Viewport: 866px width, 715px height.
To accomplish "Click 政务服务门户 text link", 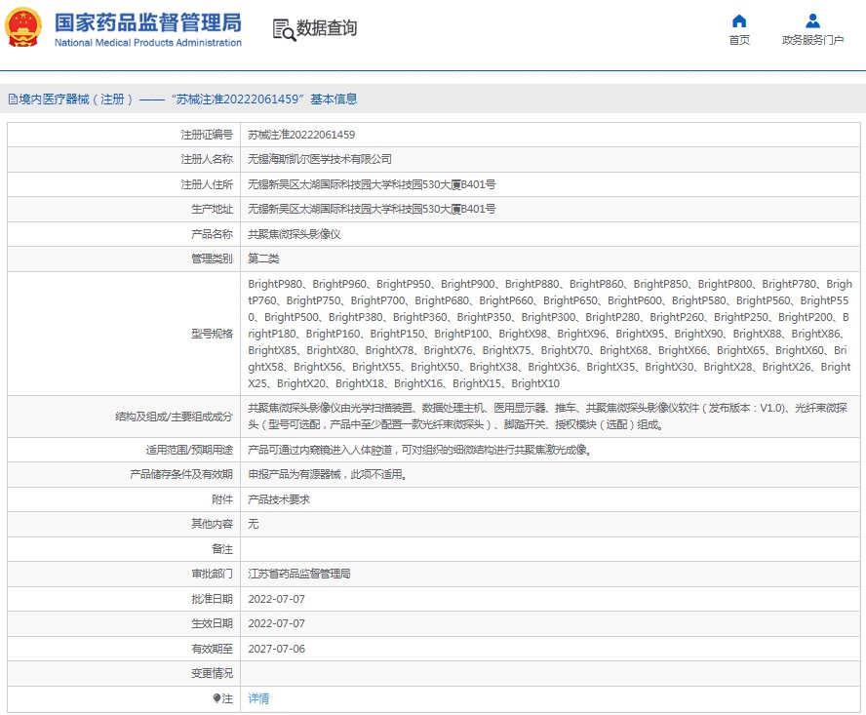I will [812, 40].
